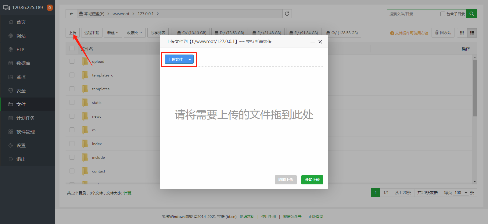Click 取消上传 cancel upload button
The width and height of the screenshot is (488, 224).
point(286,180)
